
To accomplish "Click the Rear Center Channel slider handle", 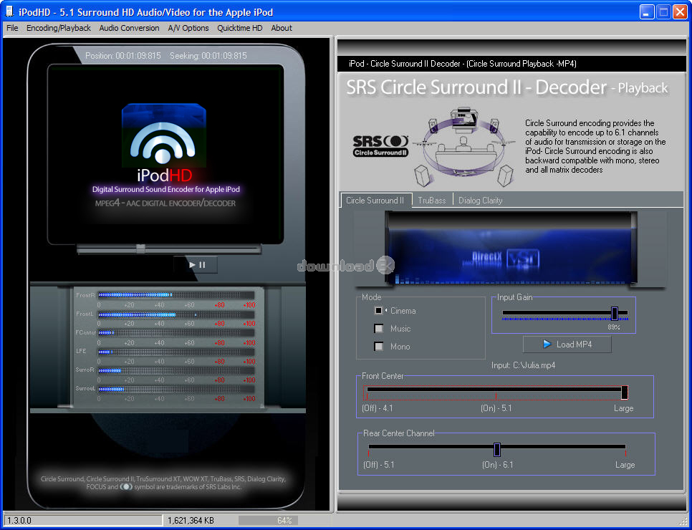I will (496, 449).
